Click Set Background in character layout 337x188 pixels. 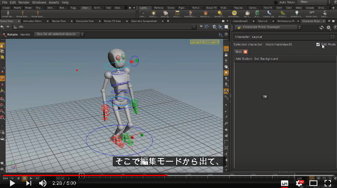tap(266, 59)
